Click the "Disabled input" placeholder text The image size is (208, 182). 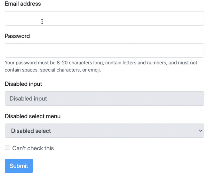point(28,99)
